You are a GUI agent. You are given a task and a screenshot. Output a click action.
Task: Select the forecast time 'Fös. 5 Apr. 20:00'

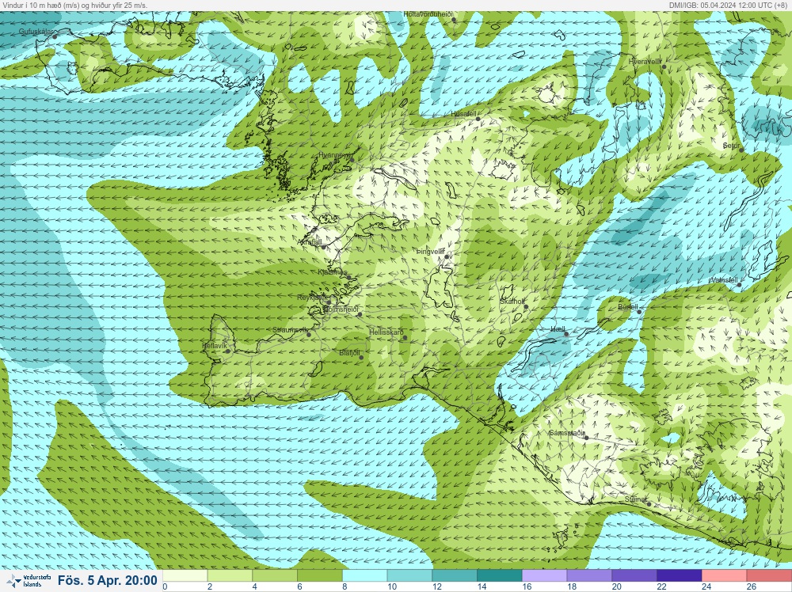[x=107, y=580]
